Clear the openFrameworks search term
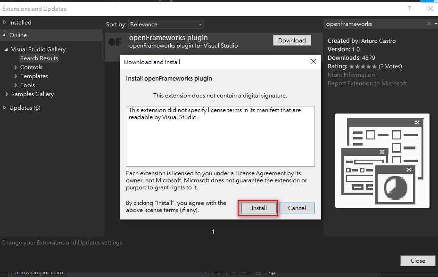Screen dimensions: 438x277 coord(428,24)
